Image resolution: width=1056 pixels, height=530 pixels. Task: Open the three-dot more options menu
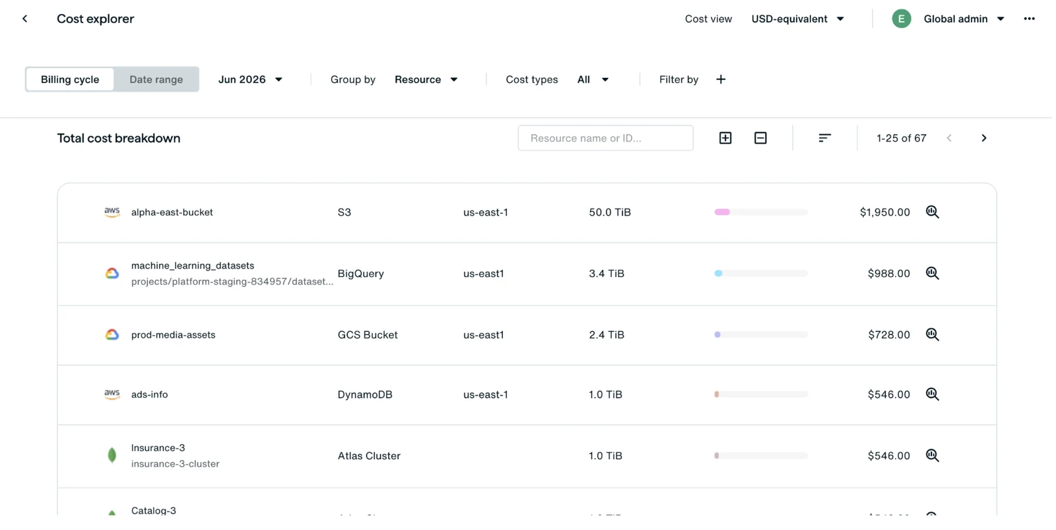tap(1029, 18)
